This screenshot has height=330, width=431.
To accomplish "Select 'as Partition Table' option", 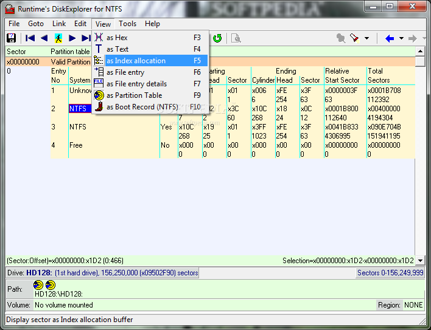I will (x=150, y=95).
